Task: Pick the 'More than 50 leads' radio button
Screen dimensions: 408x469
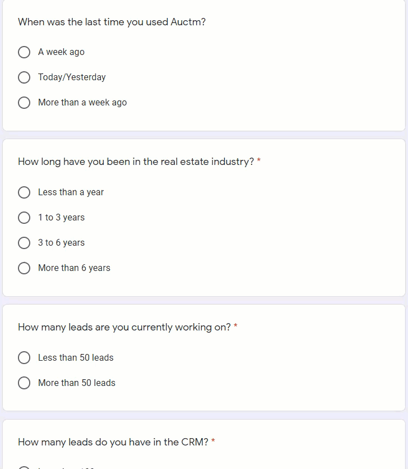Action: 24,383
